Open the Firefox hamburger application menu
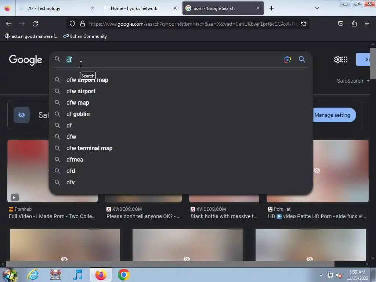Viewport: 376px width, 282px height. coord(367,23)
